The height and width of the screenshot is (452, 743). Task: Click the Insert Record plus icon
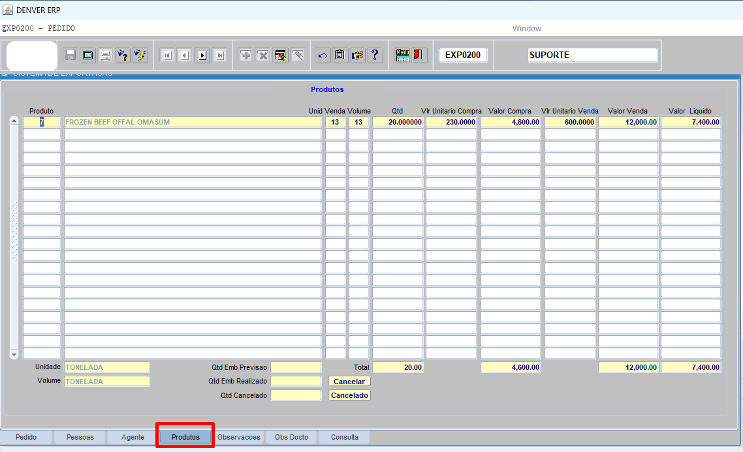tap(245, 55)
